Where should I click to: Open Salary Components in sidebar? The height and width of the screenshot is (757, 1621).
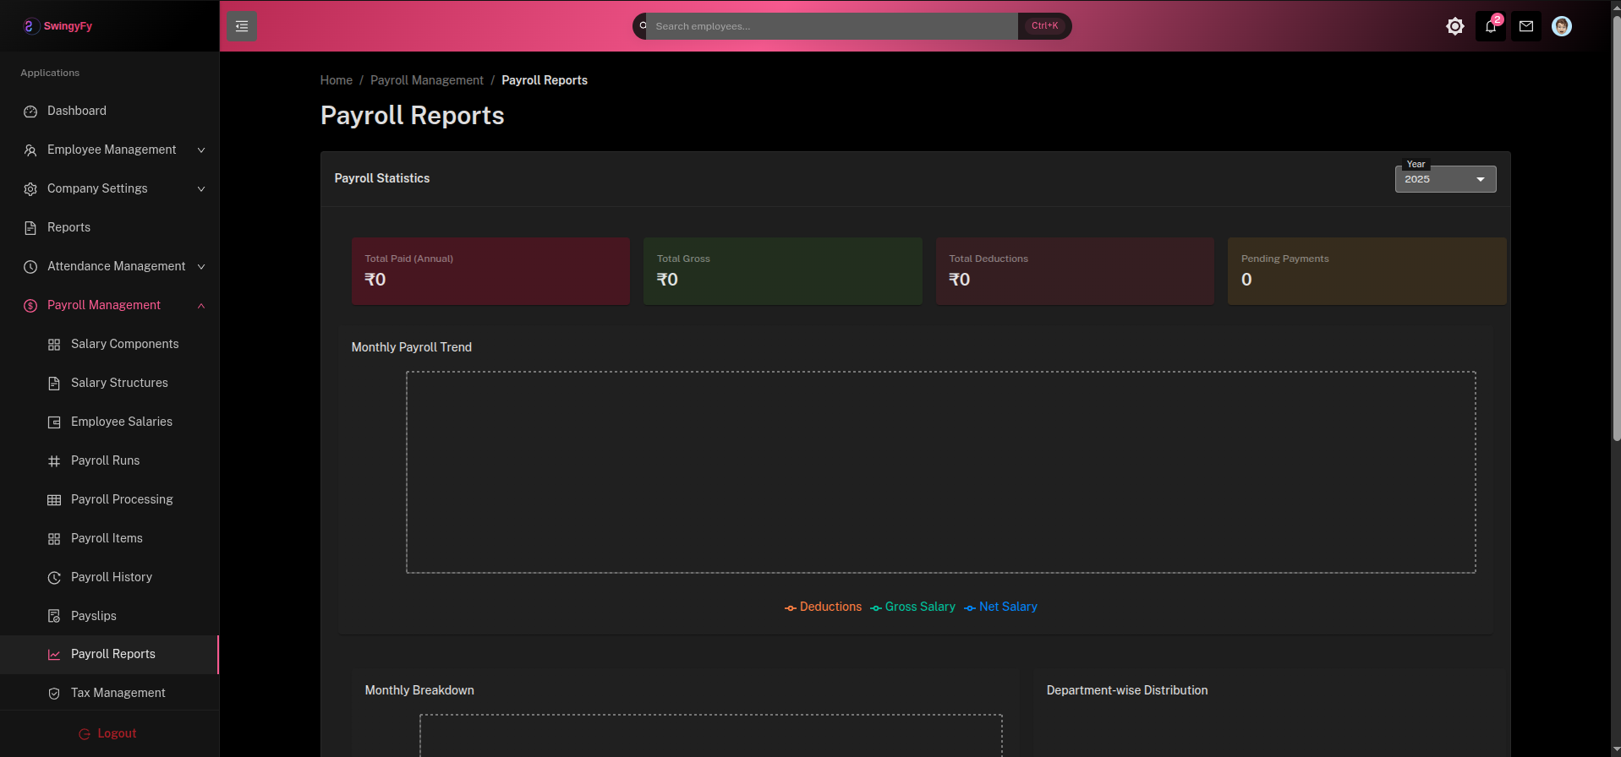tap(124, 344)
